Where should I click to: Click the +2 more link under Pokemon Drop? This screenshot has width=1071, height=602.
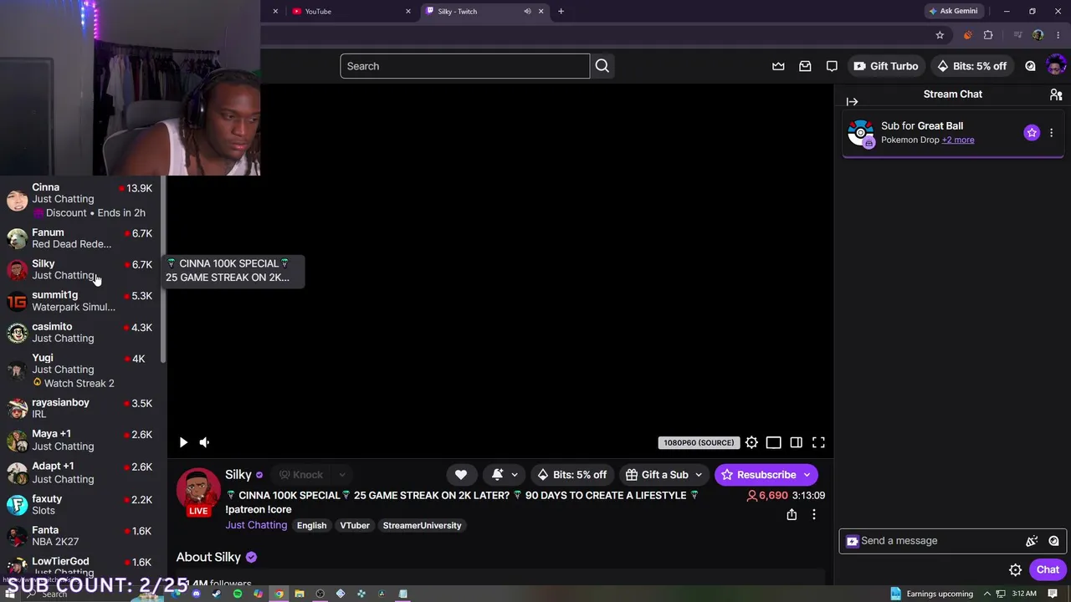coord(958,140)
